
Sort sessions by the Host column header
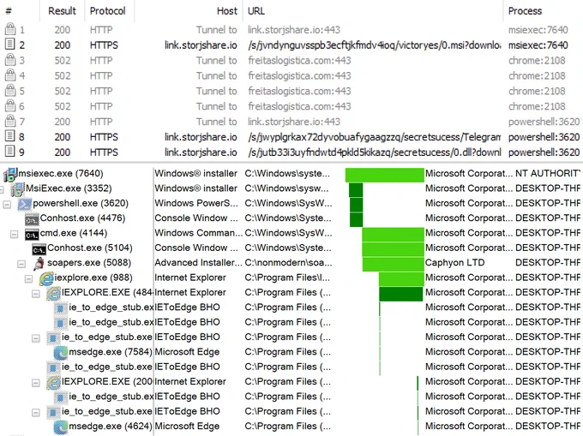tap(227, 11)
